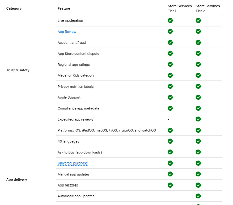Click Tier 1 checkmark for Manual app updates
Image resolution: width=233 pixels, height=205 pixels.
[x=170, y=174]
